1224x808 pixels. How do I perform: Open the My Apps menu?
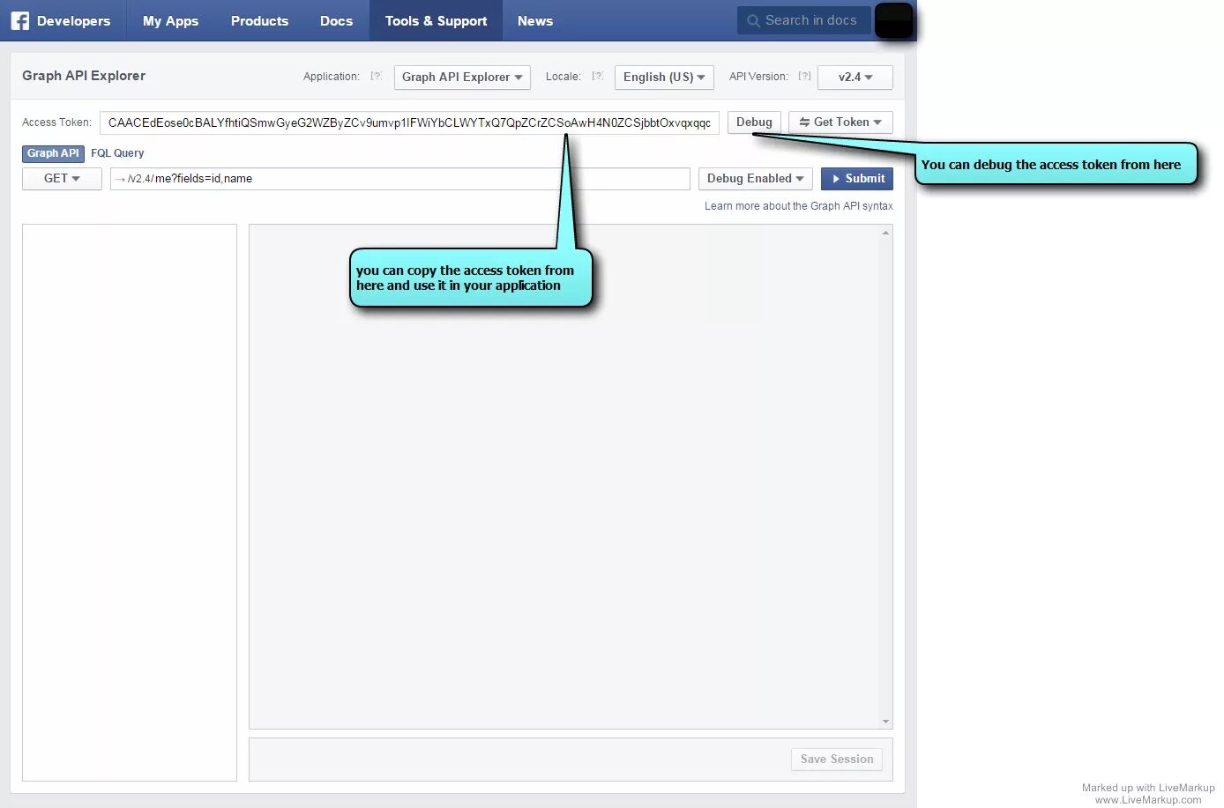coord(170,20)
